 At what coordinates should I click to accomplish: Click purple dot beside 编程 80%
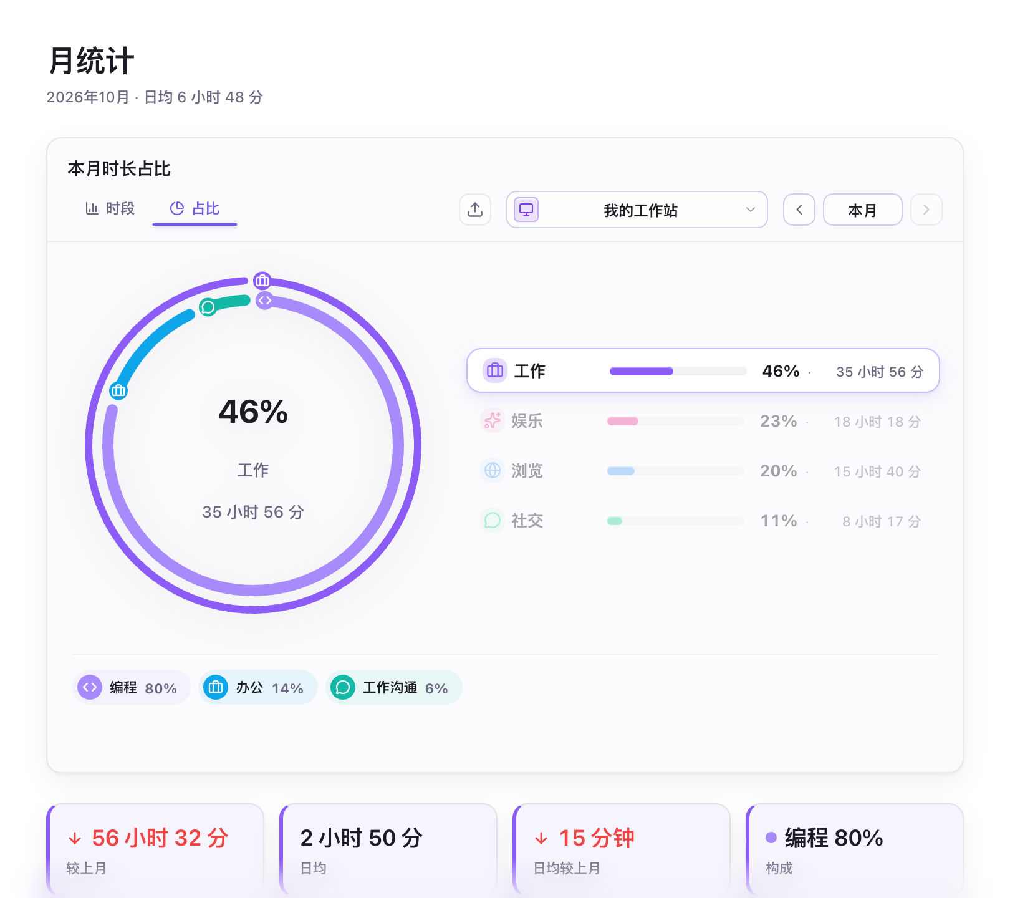[771, 838]
